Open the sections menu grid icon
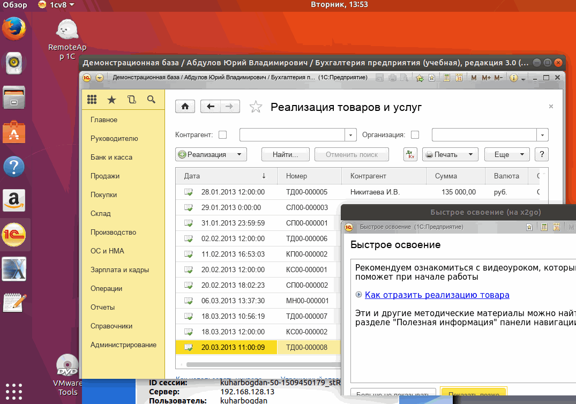Screen dimensions: 576x404 pyautogui.click(x=92, y=100)
